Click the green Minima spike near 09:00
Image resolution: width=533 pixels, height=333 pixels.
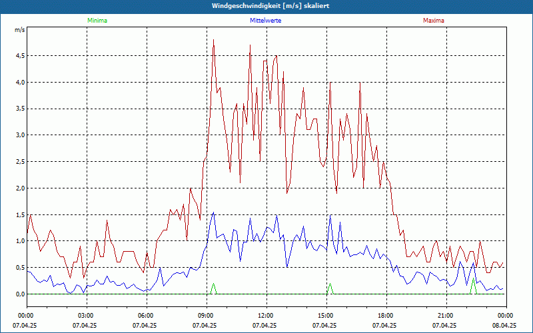click(x=214, y=288)
